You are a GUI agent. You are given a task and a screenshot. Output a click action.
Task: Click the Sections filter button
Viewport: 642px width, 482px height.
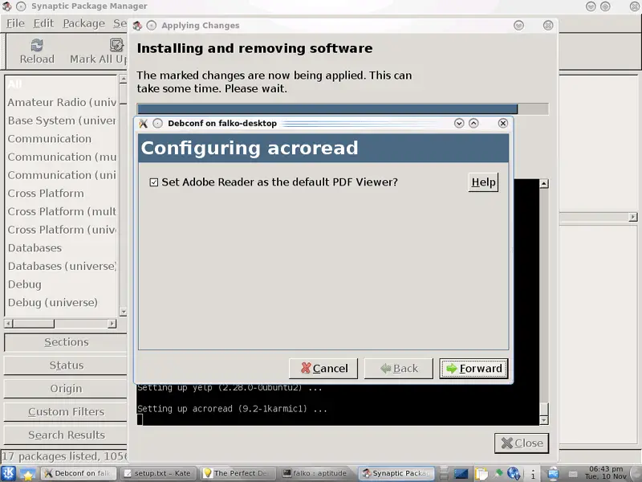click(66, 342)
